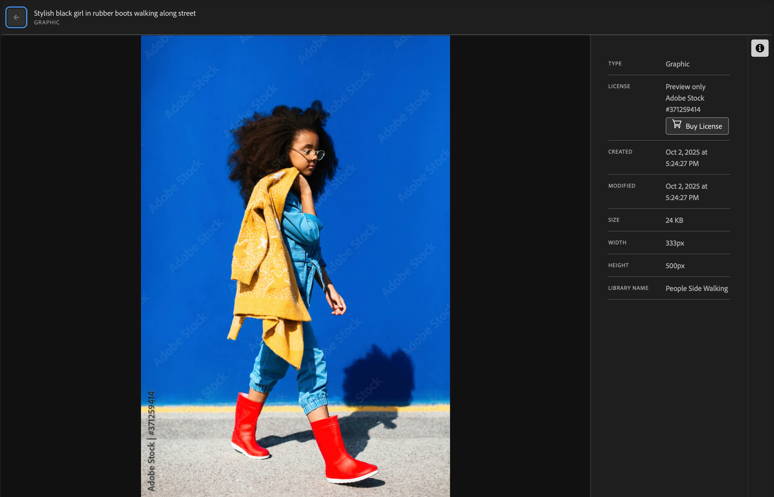774x497 pixels.
Task: Click the LICENSE field label
Action: tap(619, 86)
